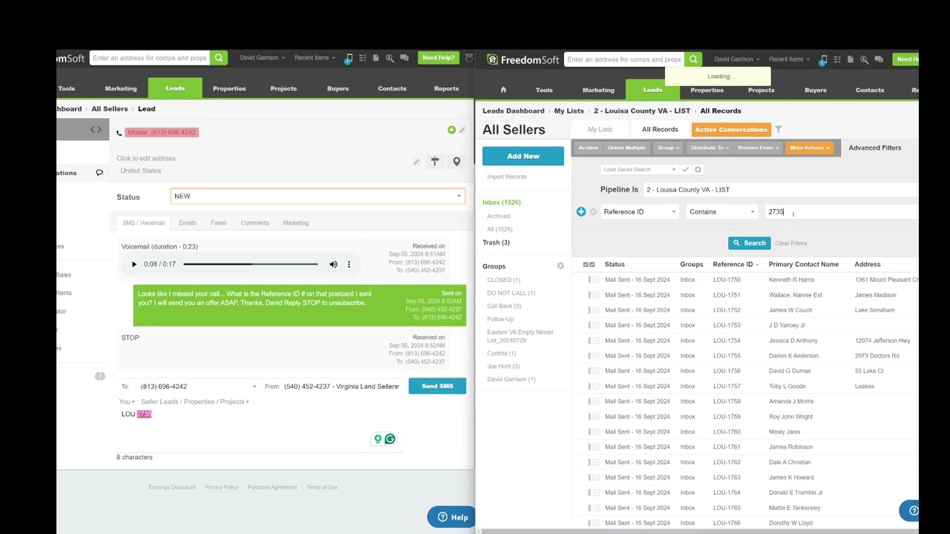Edit phone number with pencil icon
Screen dimensions: 950x534
(x=462, y=130)
